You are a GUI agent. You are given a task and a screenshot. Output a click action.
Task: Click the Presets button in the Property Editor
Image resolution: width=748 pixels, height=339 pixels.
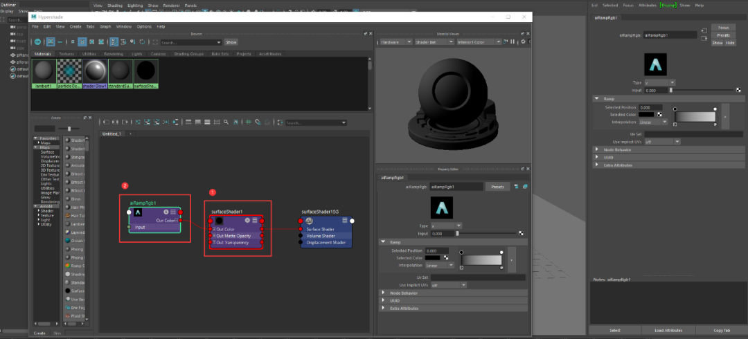[497, 187]
